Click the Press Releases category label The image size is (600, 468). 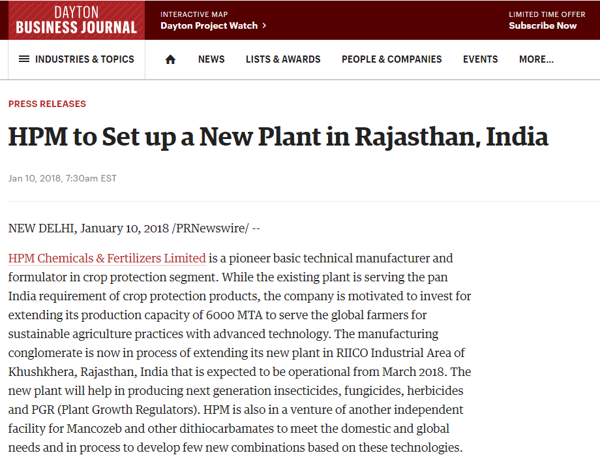point(47,104)
